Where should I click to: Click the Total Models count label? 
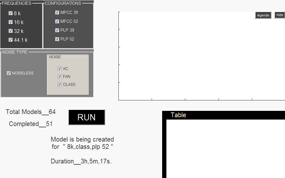pyautogui.click(x=31, y=112)
